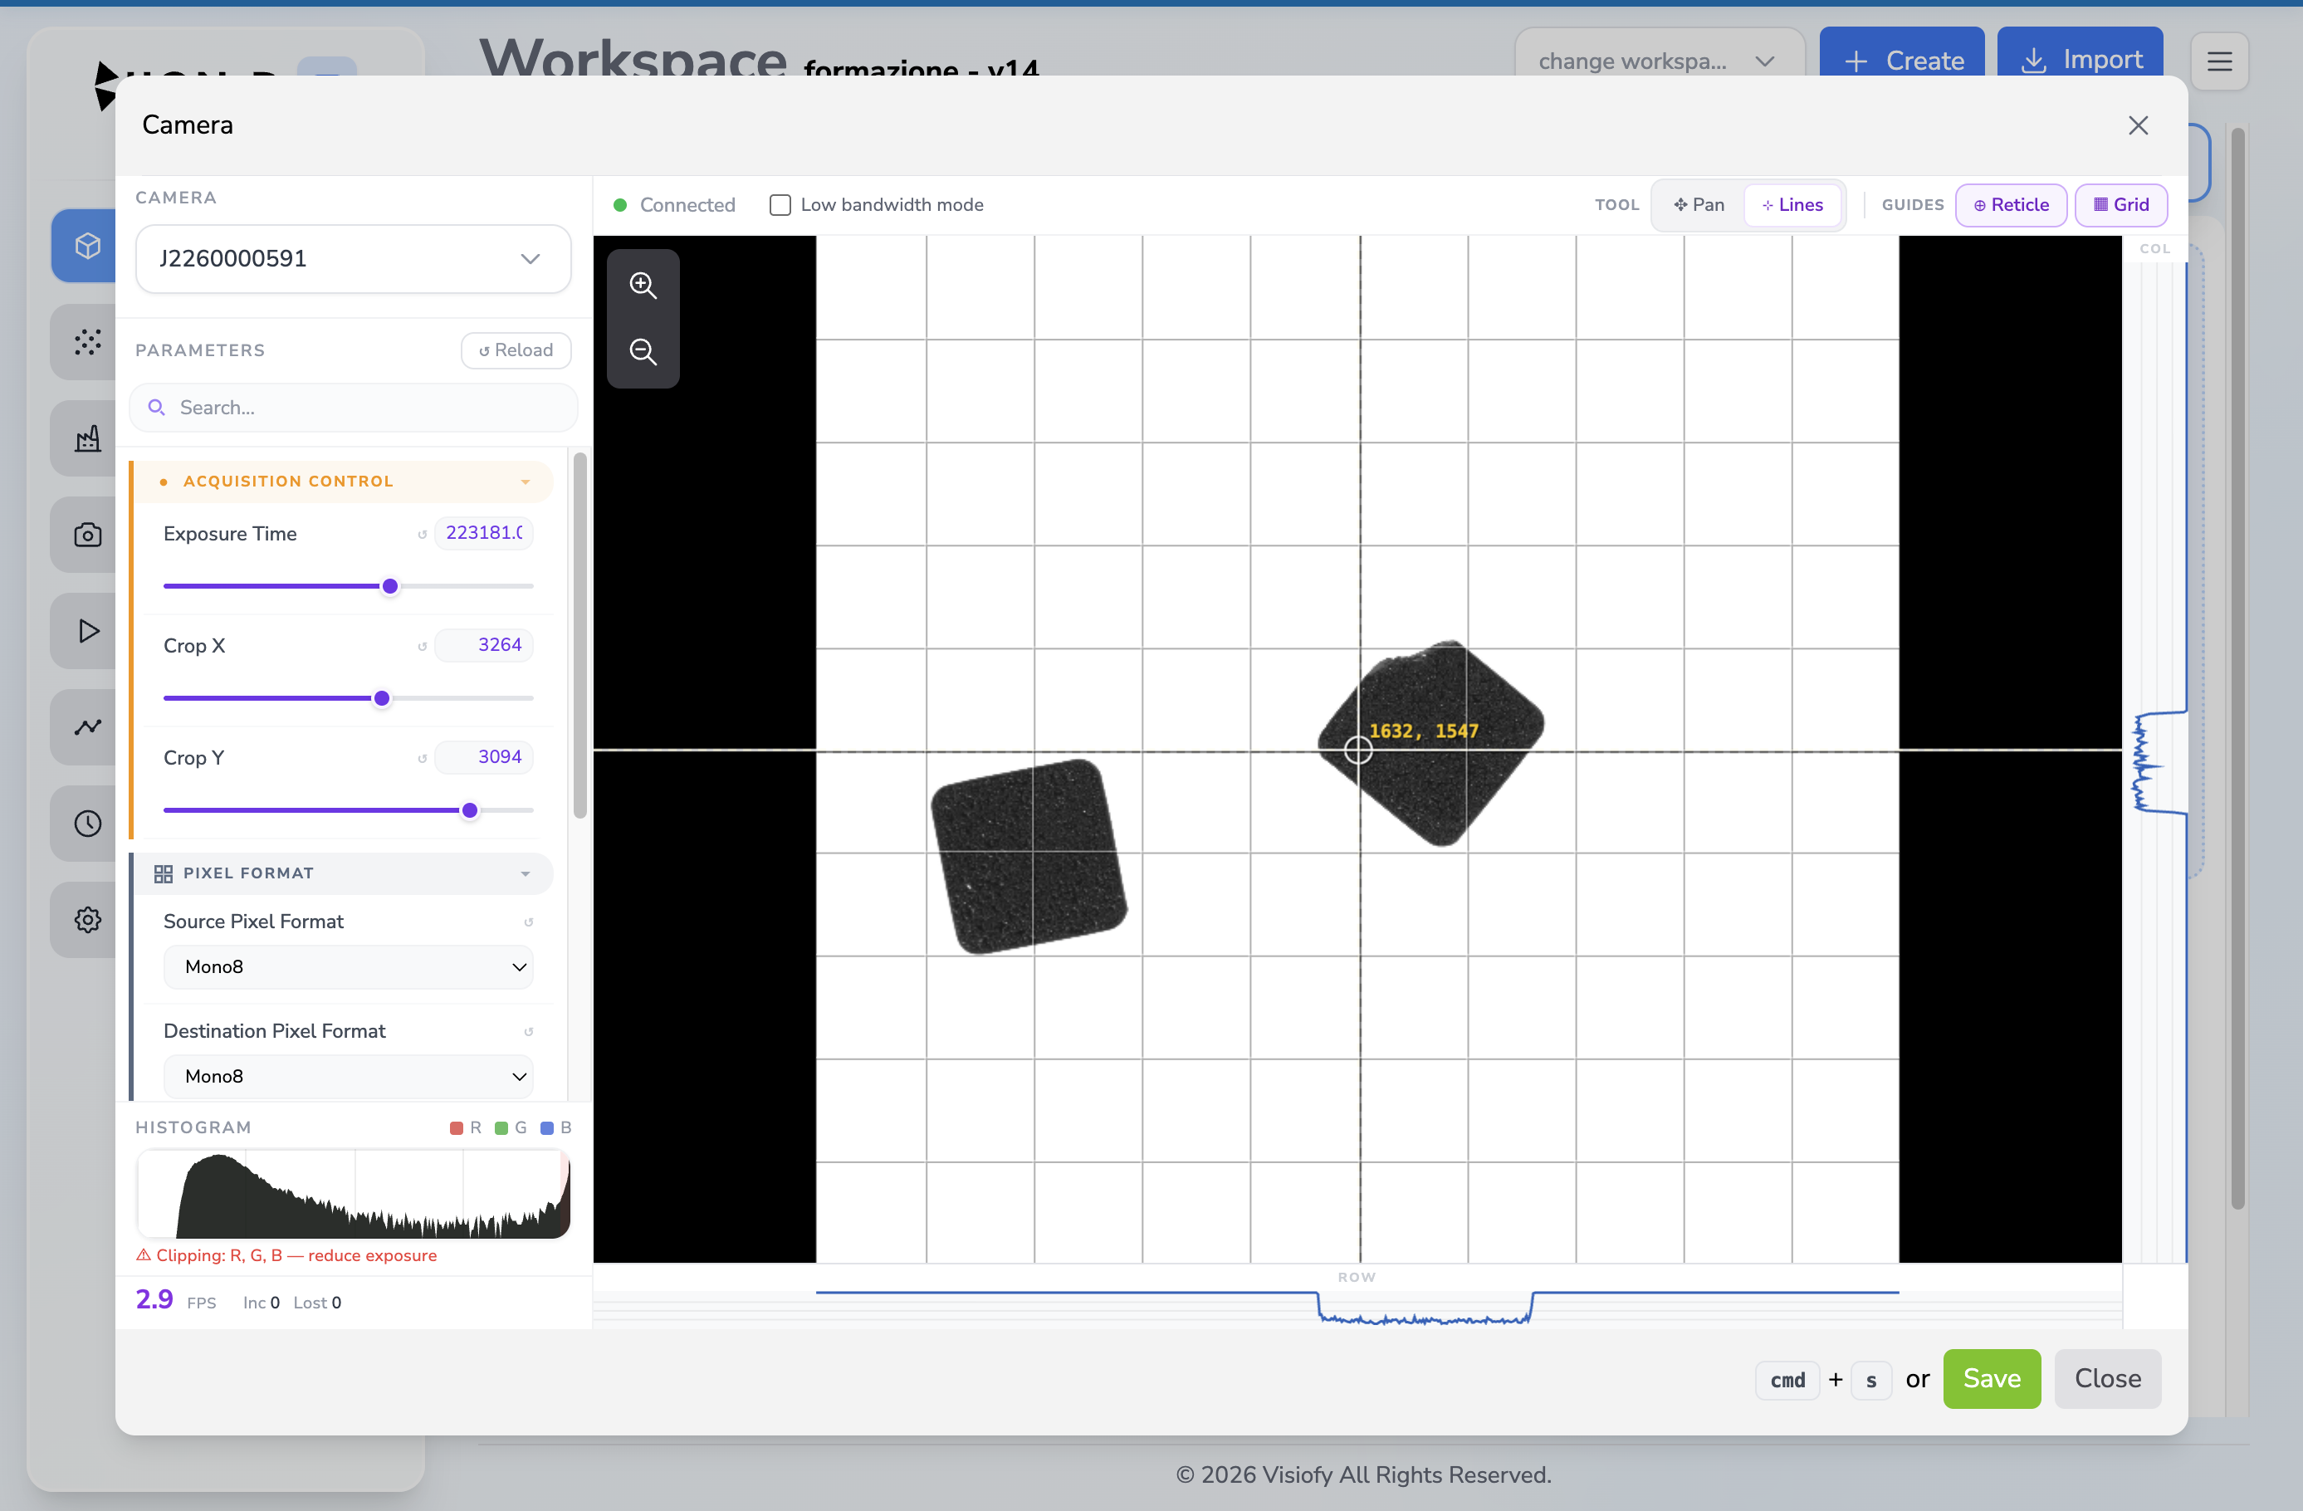This screenshot has width=2303, height=1511.
Task: Open the camera sidebar icon
Action: point(87,535)
